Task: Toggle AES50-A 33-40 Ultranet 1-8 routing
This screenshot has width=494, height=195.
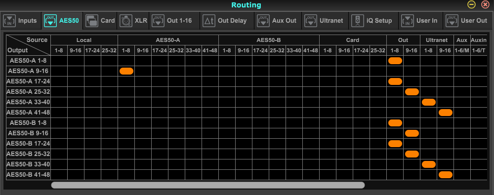Action: (x=429, y=102)
